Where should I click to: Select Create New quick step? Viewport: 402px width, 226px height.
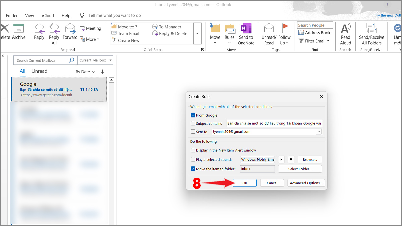(x=125, y=40)
